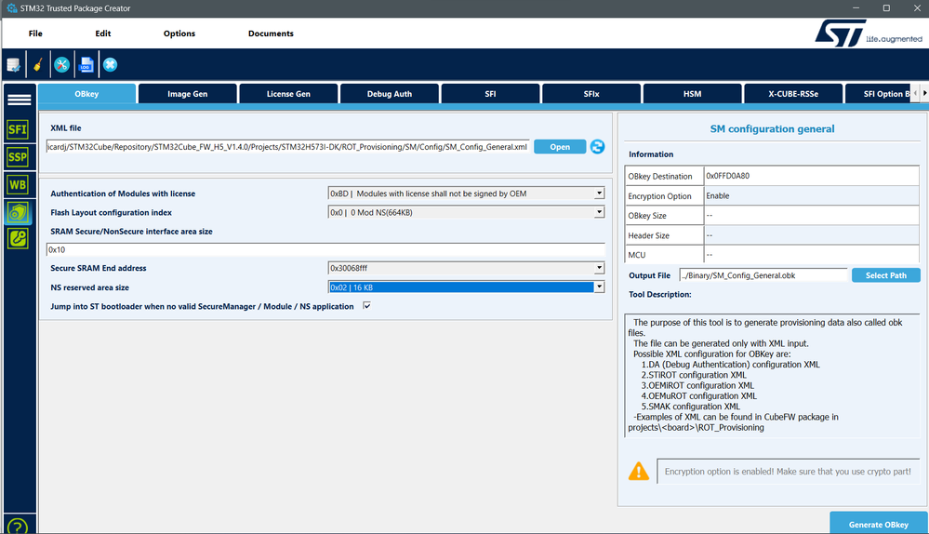Screen dimensions: 929x534
Task: Click the Tool Description text area
Action: [x=772, y=375]
